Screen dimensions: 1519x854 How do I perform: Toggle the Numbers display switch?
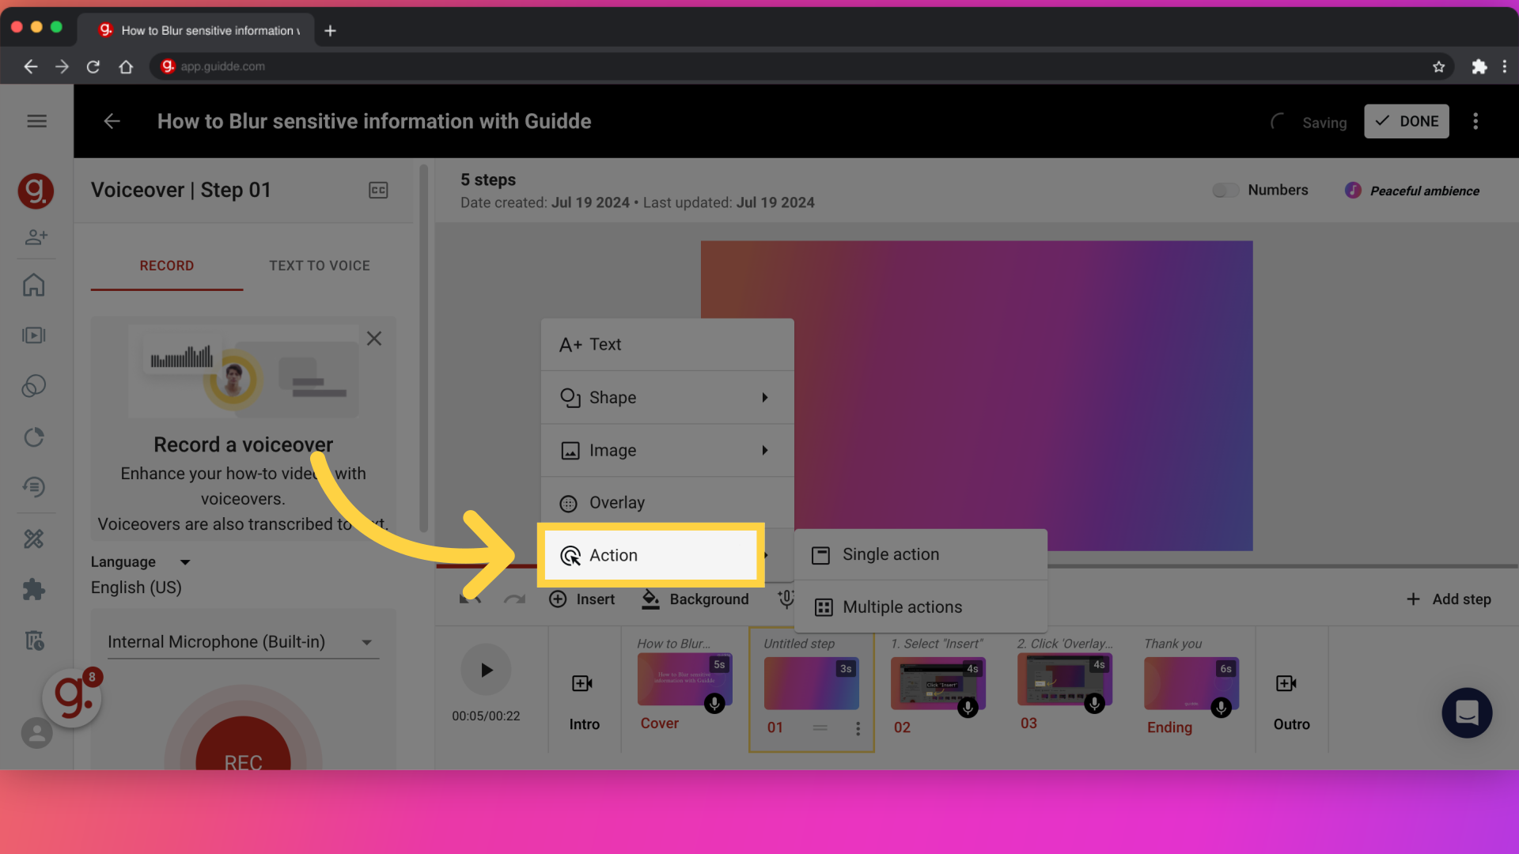tap(1225, 191)
